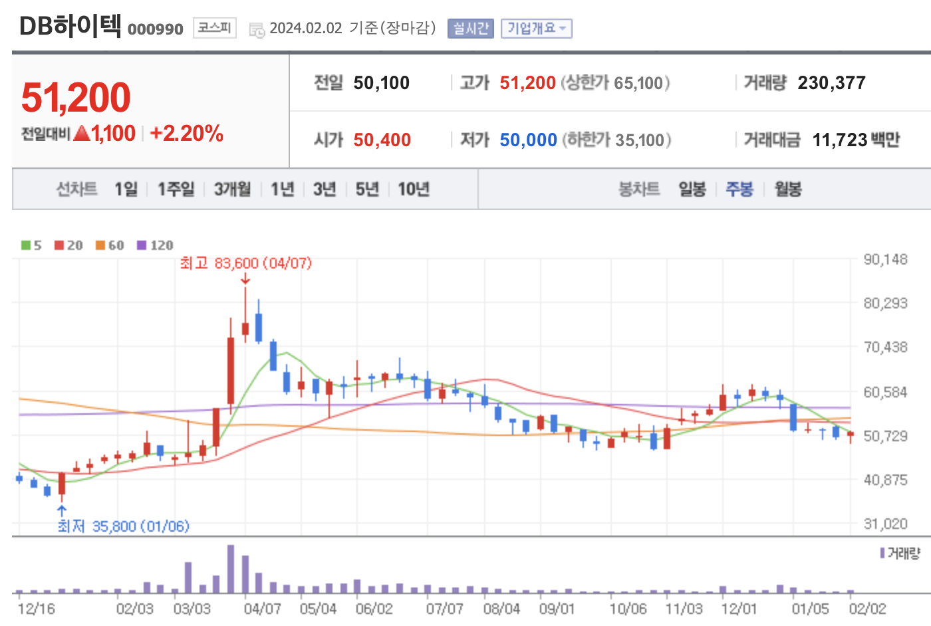Click the red arrow at the 83,600 peak

point(245,280)
